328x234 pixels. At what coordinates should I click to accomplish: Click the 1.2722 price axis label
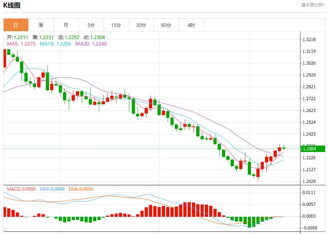click(309, 99)
